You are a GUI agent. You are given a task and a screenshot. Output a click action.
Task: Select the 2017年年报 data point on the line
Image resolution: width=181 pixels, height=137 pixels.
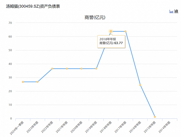[125, 31]
